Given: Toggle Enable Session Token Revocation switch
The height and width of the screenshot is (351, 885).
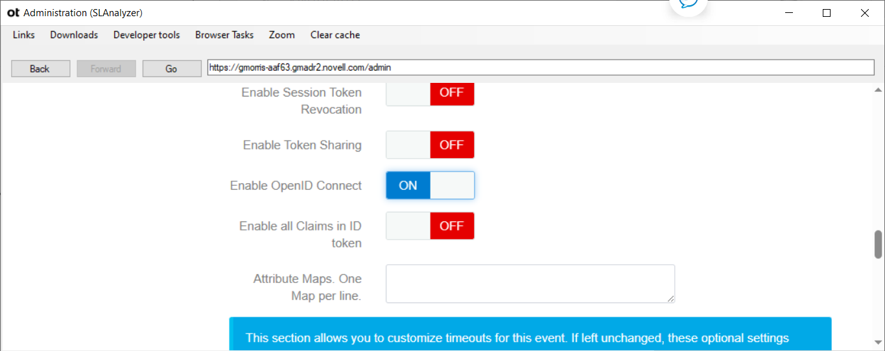Looking at the screenshot, I should [x=431, y=93].
